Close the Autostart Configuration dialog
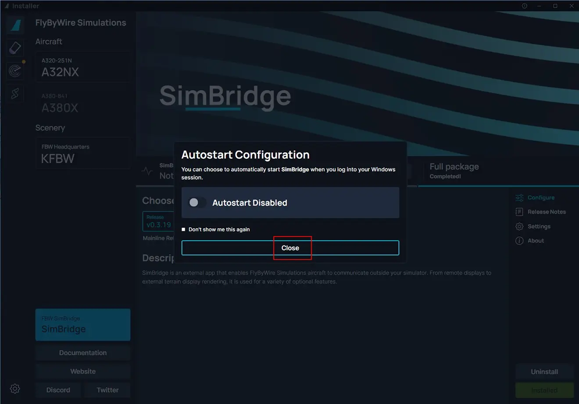579x404 pixels. coord(290,248)
